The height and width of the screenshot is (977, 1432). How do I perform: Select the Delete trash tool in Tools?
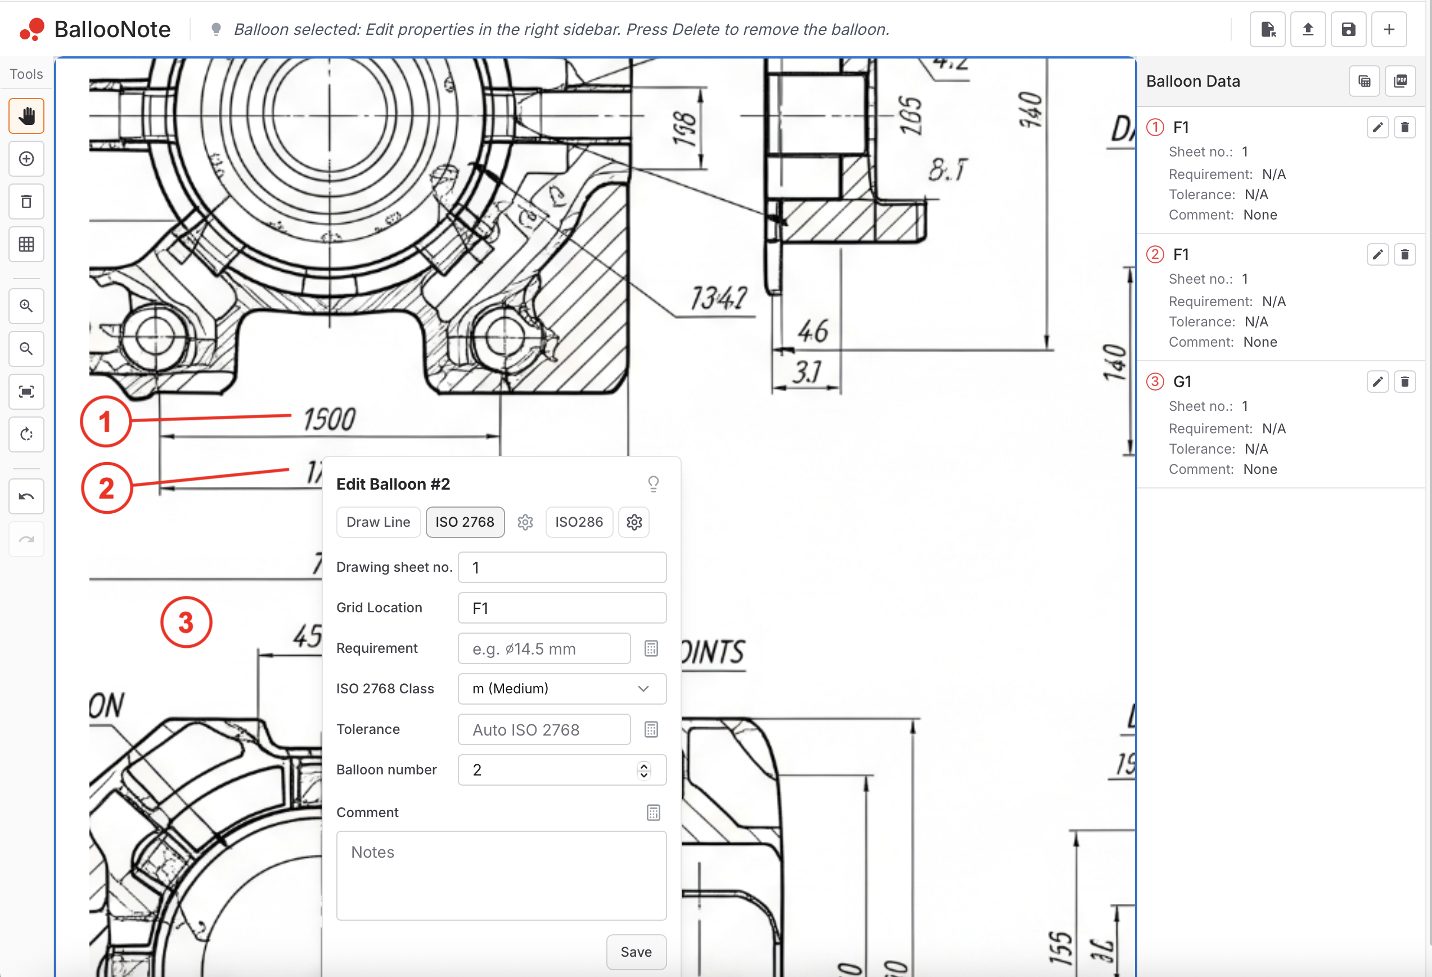pos(26,201)
